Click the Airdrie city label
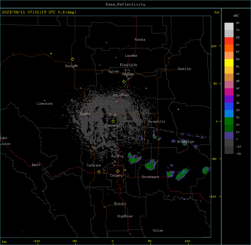 (x=118, y=156)
